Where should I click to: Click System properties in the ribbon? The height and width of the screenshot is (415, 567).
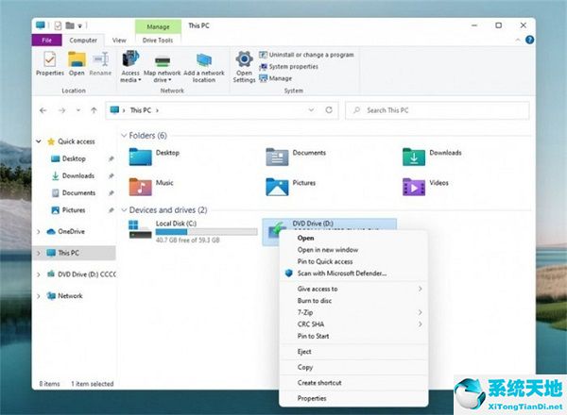(288, 67)
